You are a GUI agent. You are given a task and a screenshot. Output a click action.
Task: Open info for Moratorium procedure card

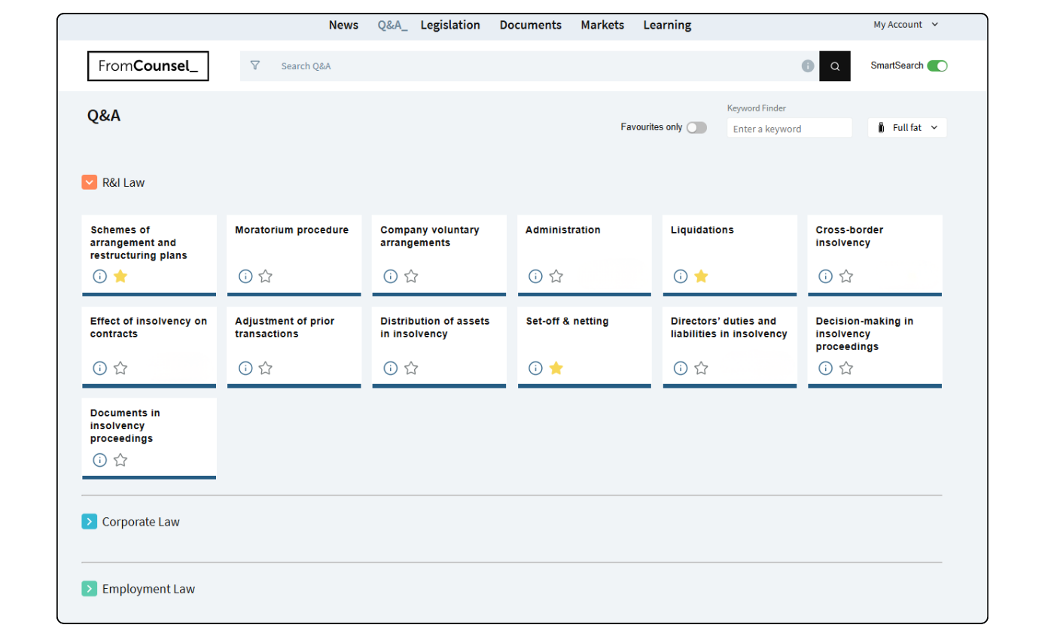245,276
